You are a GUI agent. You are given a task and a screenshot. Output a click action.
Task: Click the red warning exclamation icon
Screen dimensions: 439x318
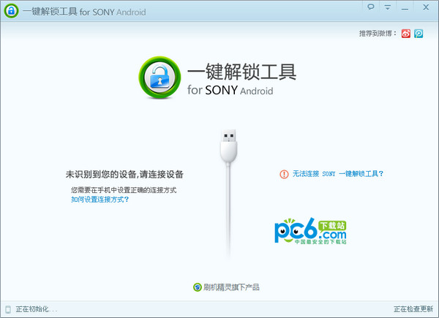point(284,174)
